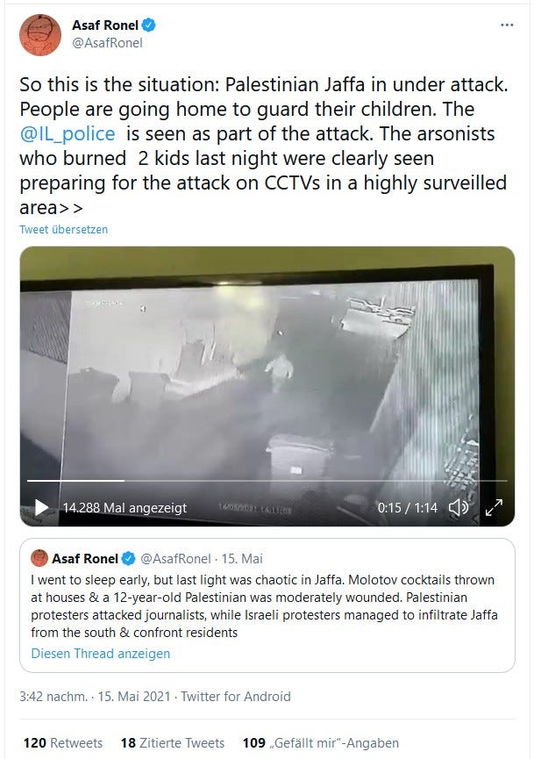The height and width of the screenshot is (759, 534).
Task: Open the three-dot more options menu
Action: pos(507,25)
